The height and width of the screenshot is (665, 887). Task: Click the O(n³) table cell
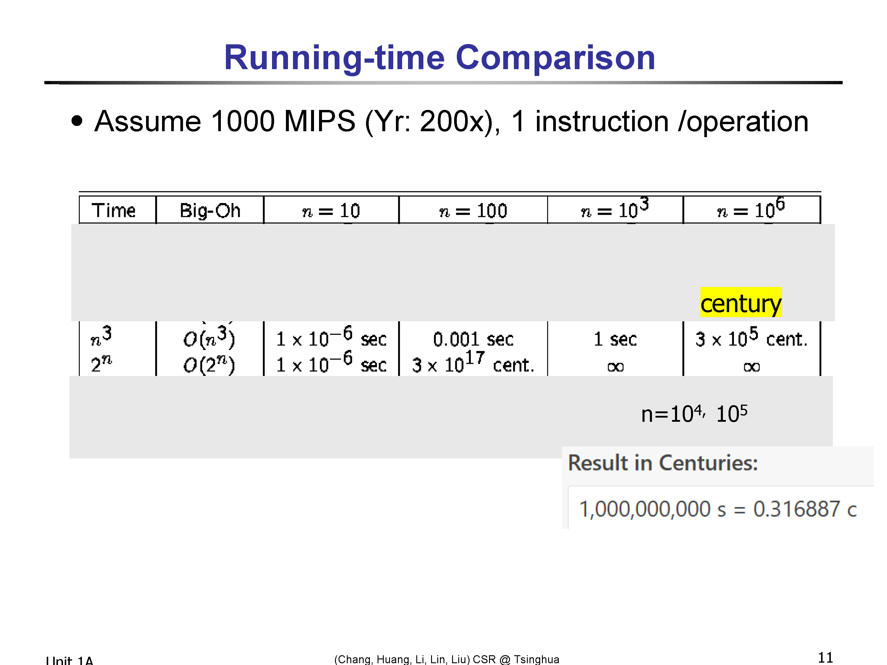click(x=209, y=338)
